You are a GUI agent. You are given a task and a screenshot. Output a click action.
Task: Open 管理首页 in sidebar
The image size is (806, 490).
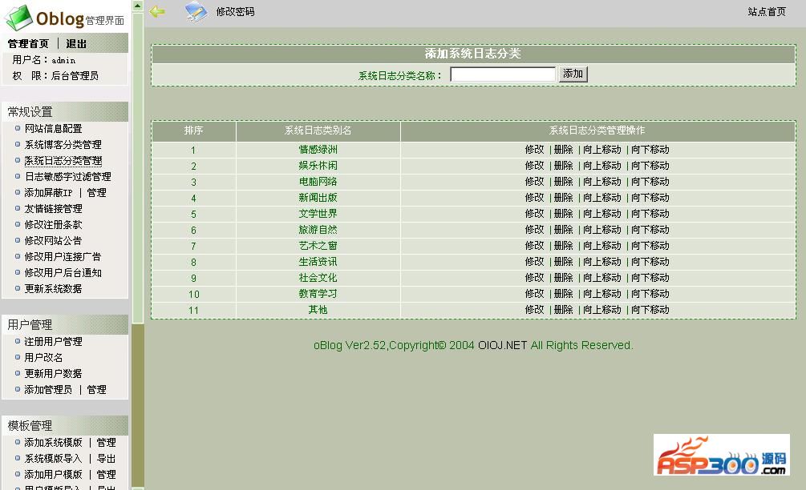(x=28, y=43)
